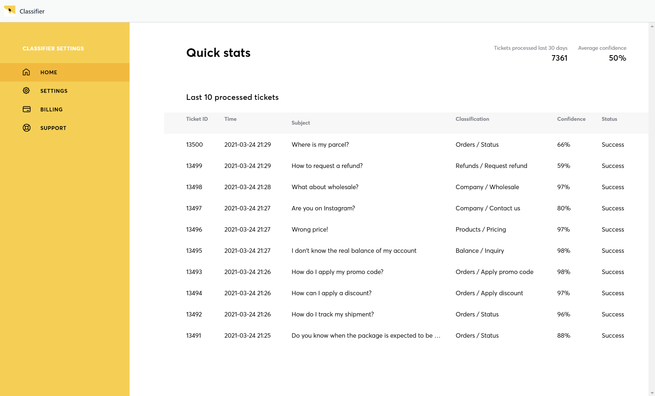Click the Home house icon in sidebar

click(x=27, y=72)
